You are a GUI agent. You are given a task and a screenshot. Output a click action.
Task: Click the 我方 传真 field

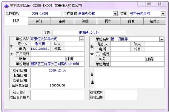(155, 49)
